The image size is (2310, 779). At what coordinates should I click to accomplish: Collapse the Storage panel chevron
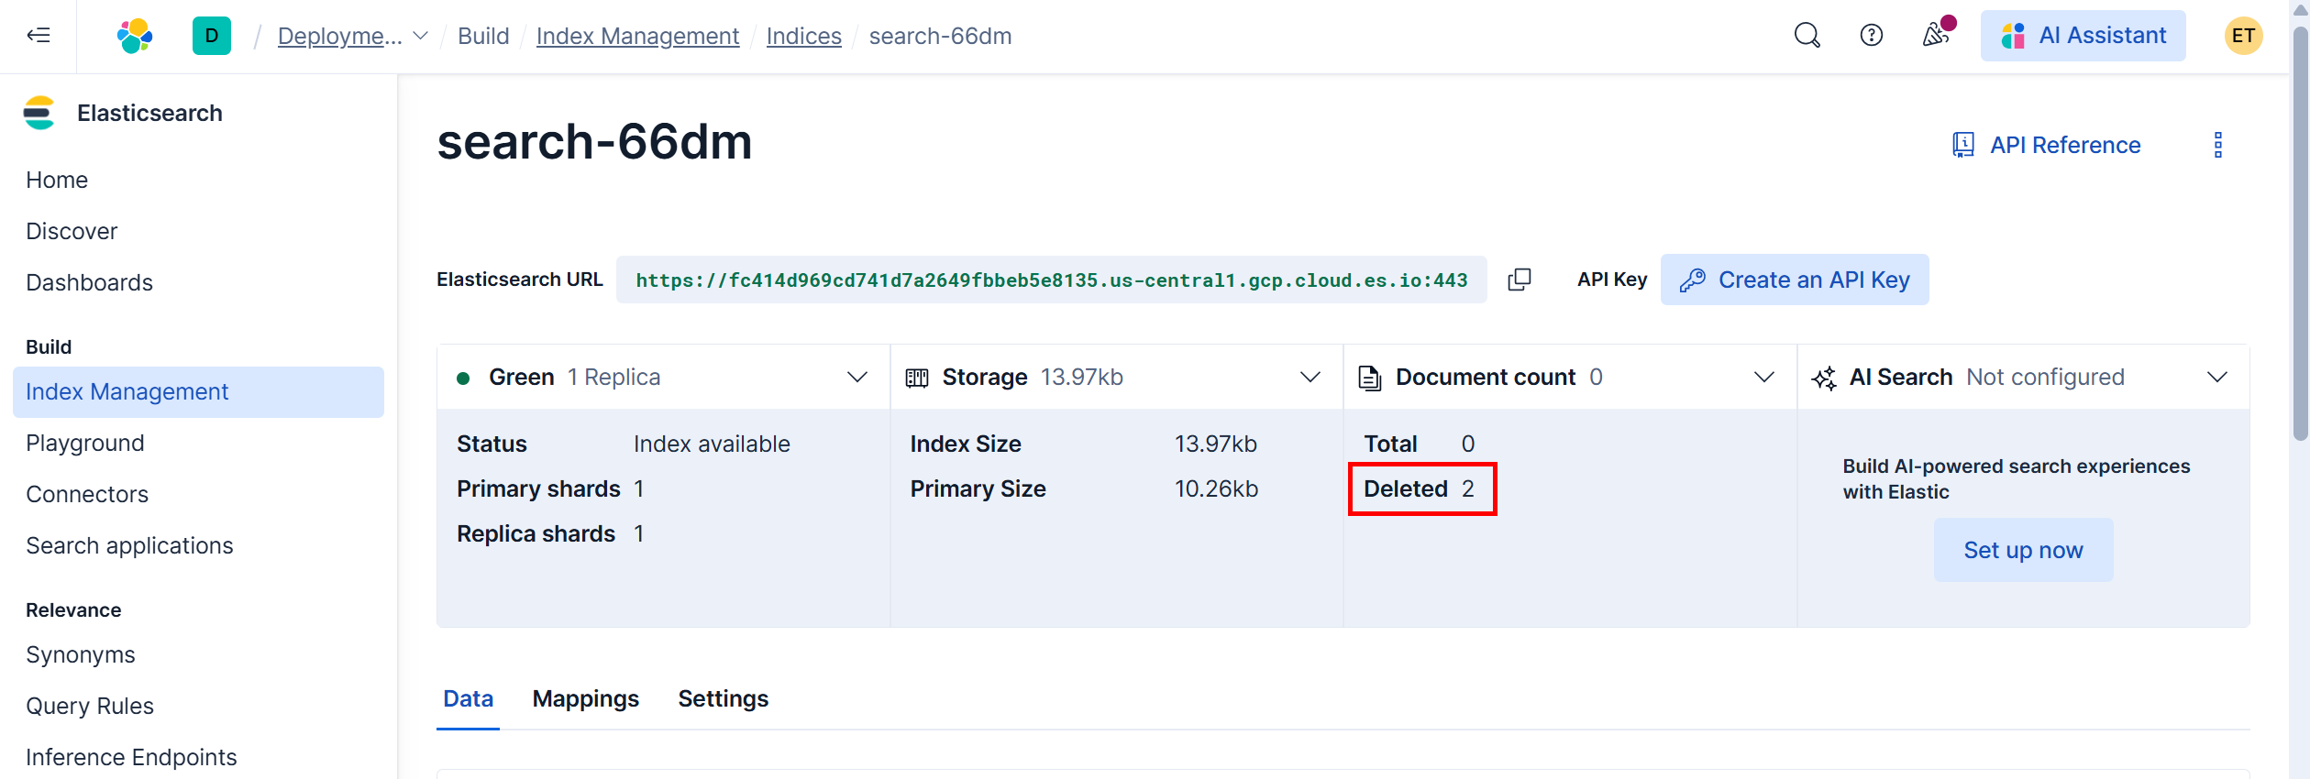point(1310,378)
